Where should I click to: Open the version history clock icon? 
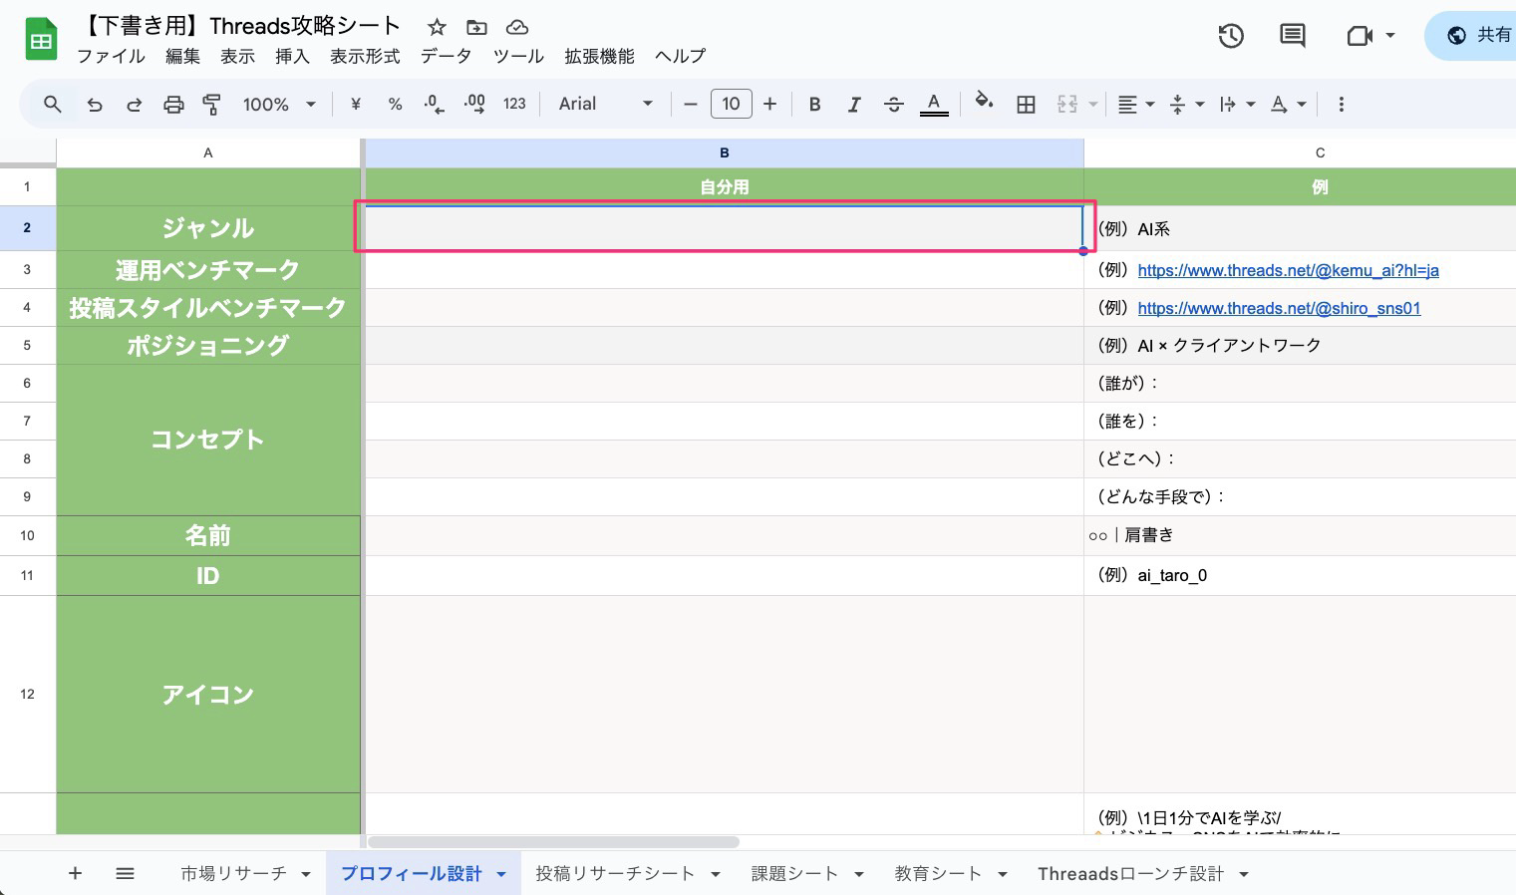click(x=1231, y=36)
